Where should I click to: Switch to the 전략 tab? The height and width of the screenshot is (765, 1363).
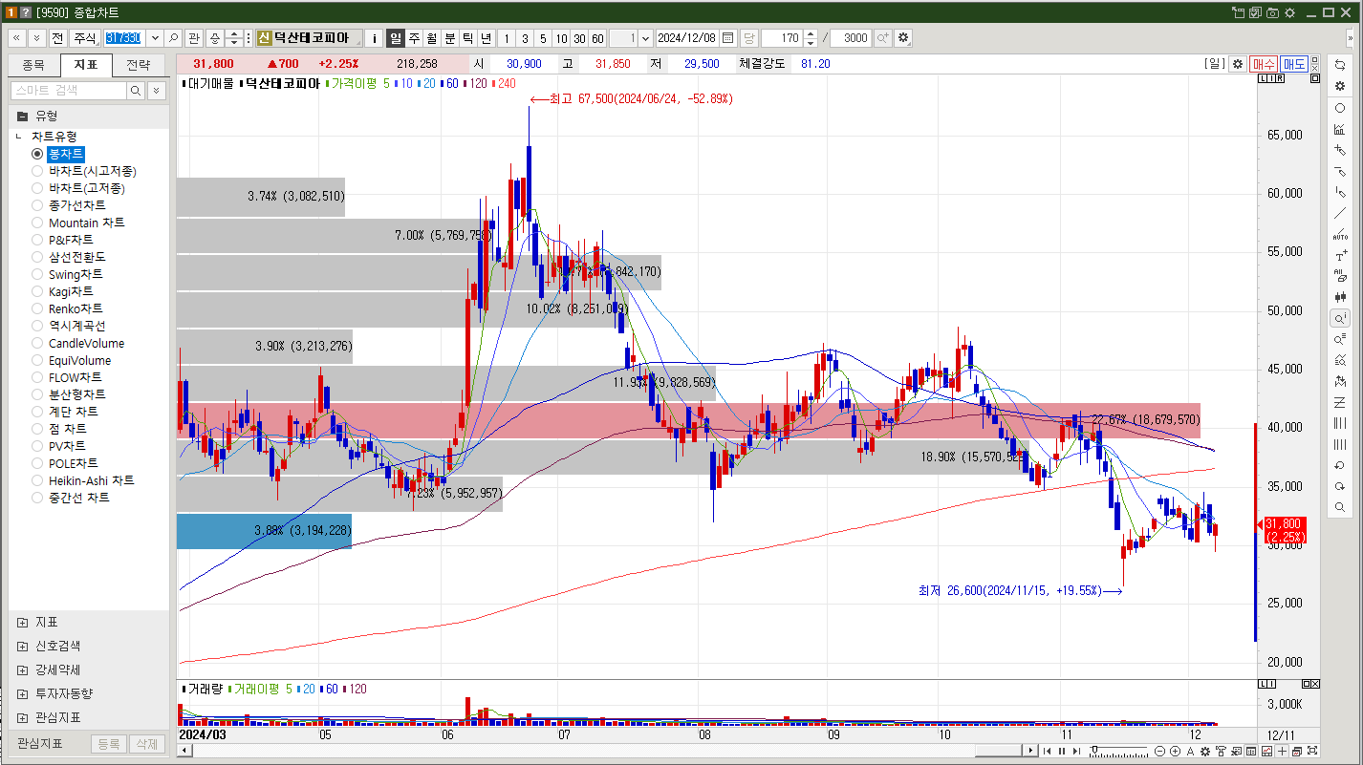139,66
